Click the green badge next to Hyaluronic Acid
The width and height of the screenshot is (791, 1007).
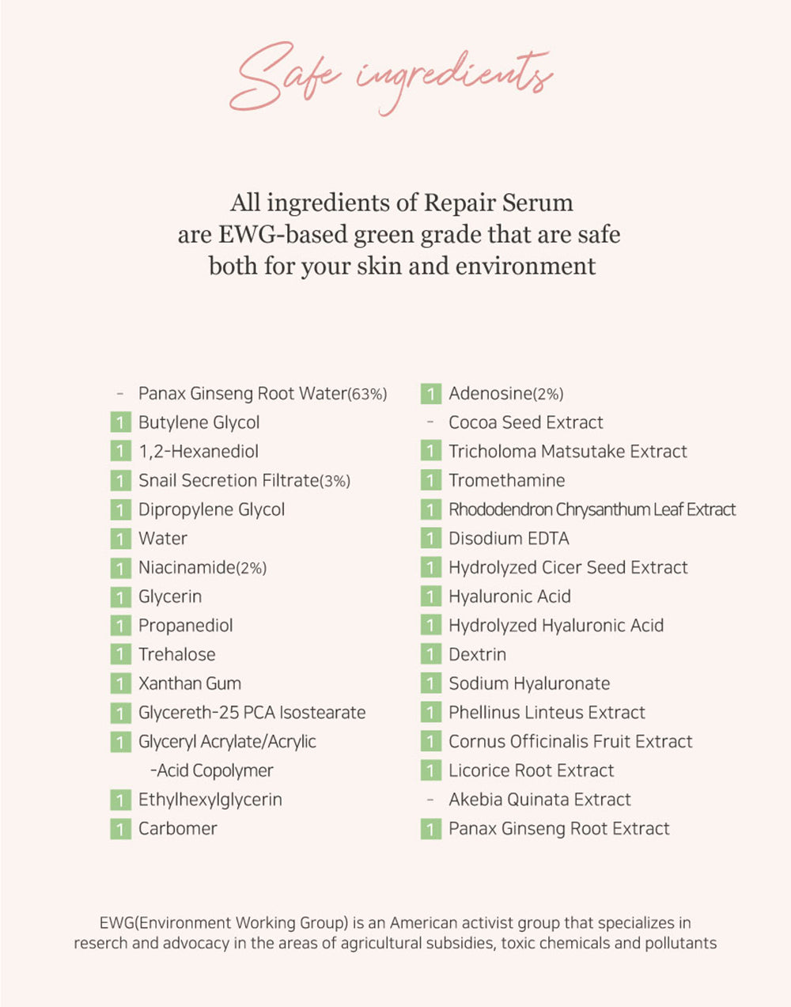430,597
